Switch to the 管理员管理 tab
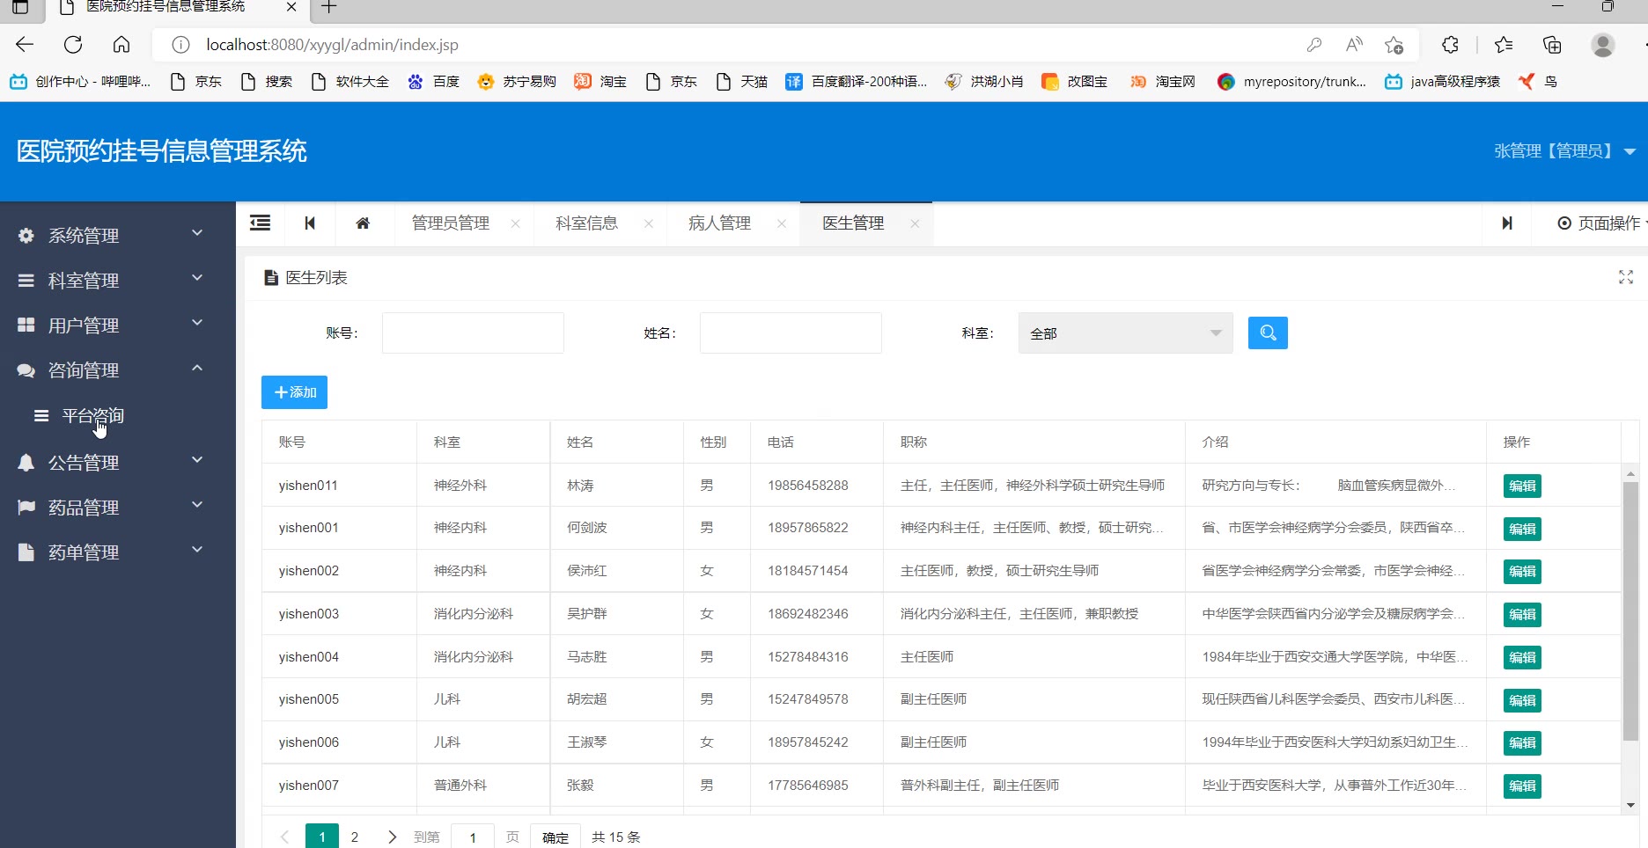Image resolution: width=1648 pixels, height=848 pixels. 451,223
